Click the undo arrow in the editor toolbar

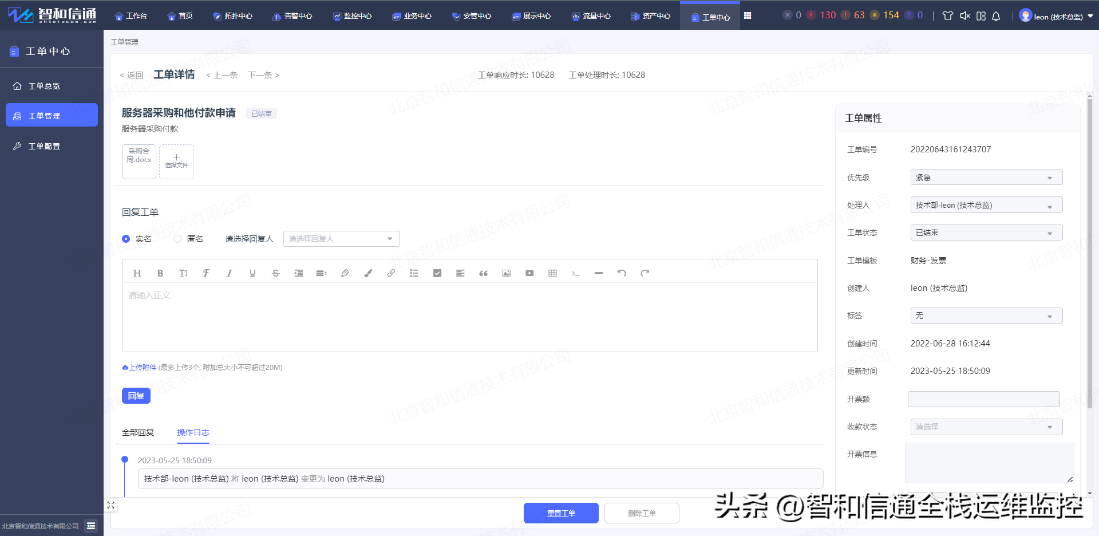point(622,273)
